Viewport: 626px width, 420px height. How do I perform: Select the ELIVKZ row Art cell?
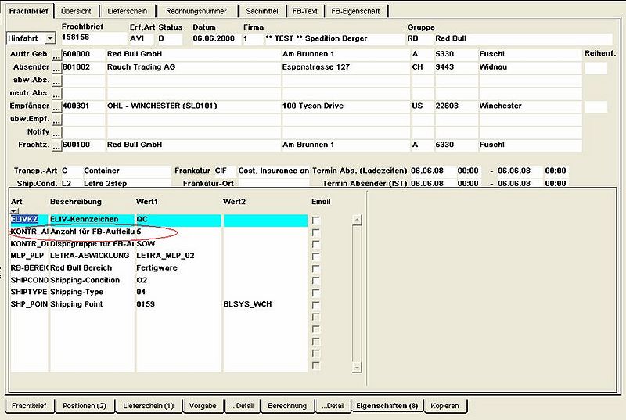[29, 219]
